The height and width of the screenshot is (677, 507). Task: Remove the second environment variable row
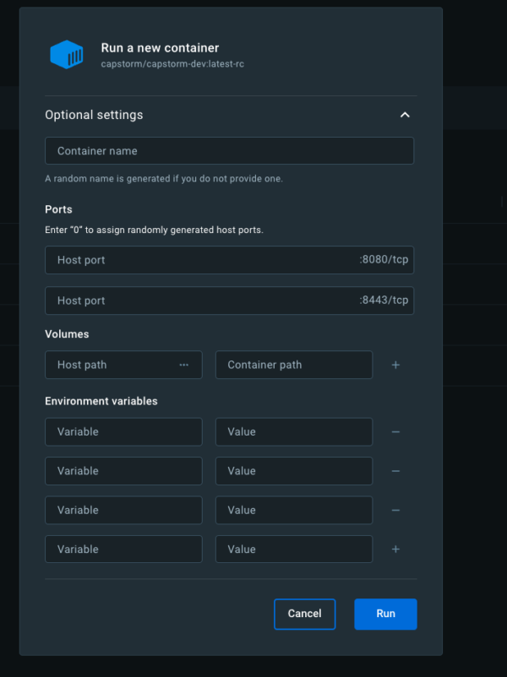395,470
